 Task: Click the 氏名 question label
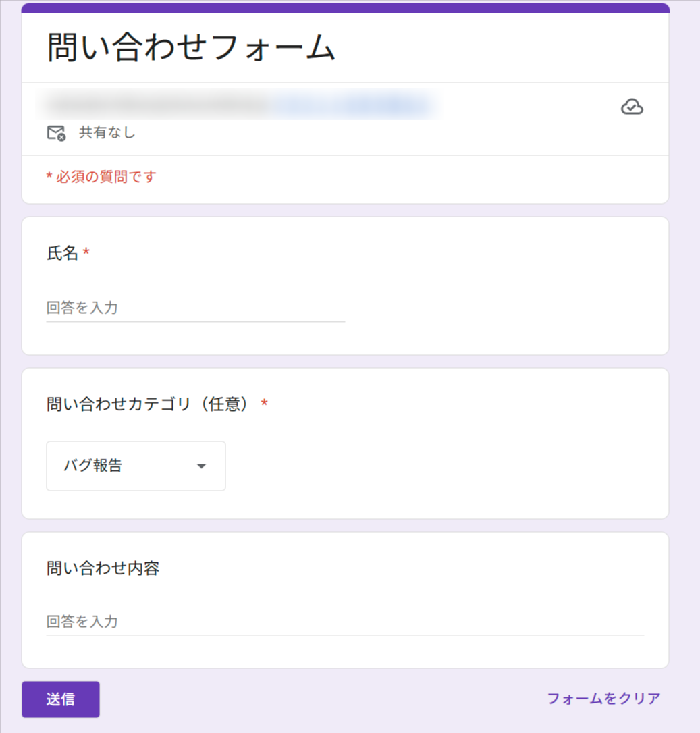(63, 253)
